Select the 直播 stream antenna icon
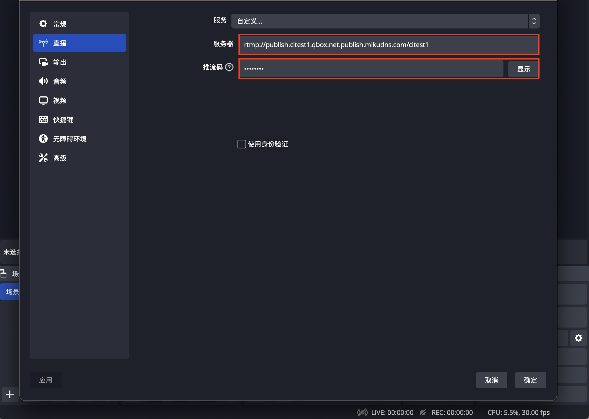Image resolution: width=589 pixels, height=419 pixels. pyautogui.click(x=43, y=43)
